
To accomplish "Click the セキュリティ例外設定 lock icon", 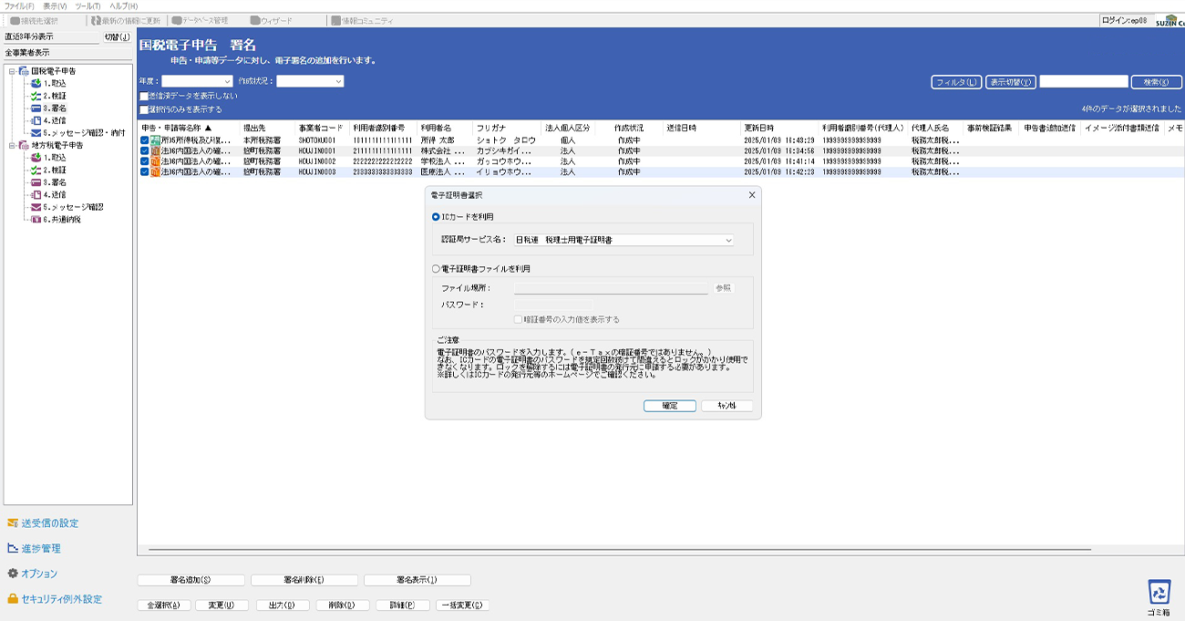I will point(13,599).
